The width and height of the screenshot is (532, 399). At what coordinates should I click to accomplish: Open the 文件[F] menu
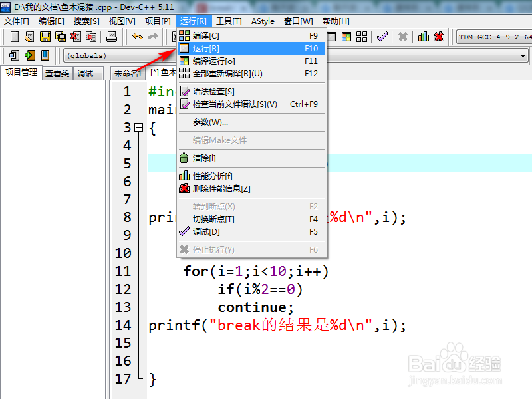click(16, 21)
